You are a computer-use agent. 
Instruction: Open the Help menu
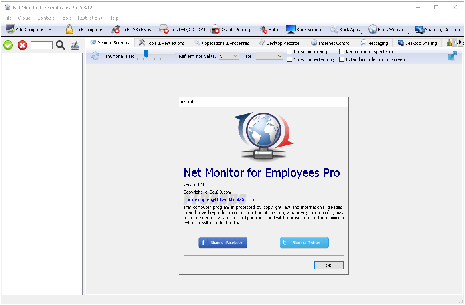(113, 18)
